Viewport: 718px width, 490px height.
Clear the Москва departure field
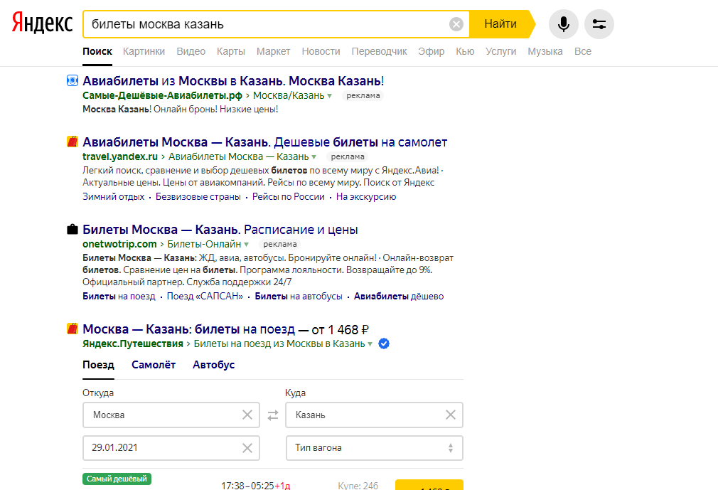(247, 415)
